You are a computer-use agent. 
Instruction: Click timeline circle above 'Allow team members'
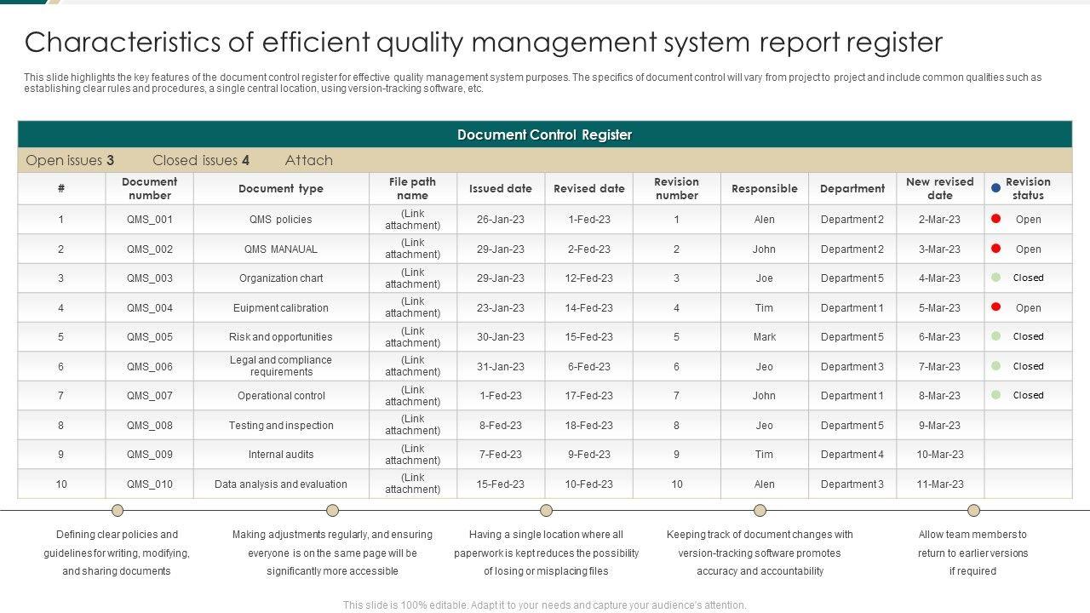[x=973, y=511]
